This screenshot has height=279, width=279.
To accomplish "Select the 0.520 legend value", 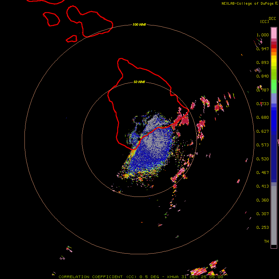I will [263, 159].
